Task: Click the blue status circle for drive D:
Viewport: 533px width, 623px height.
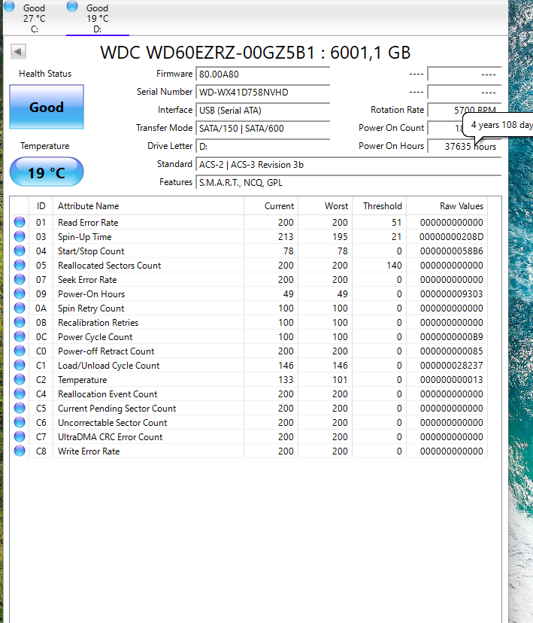Action: (x=72, y=6)
